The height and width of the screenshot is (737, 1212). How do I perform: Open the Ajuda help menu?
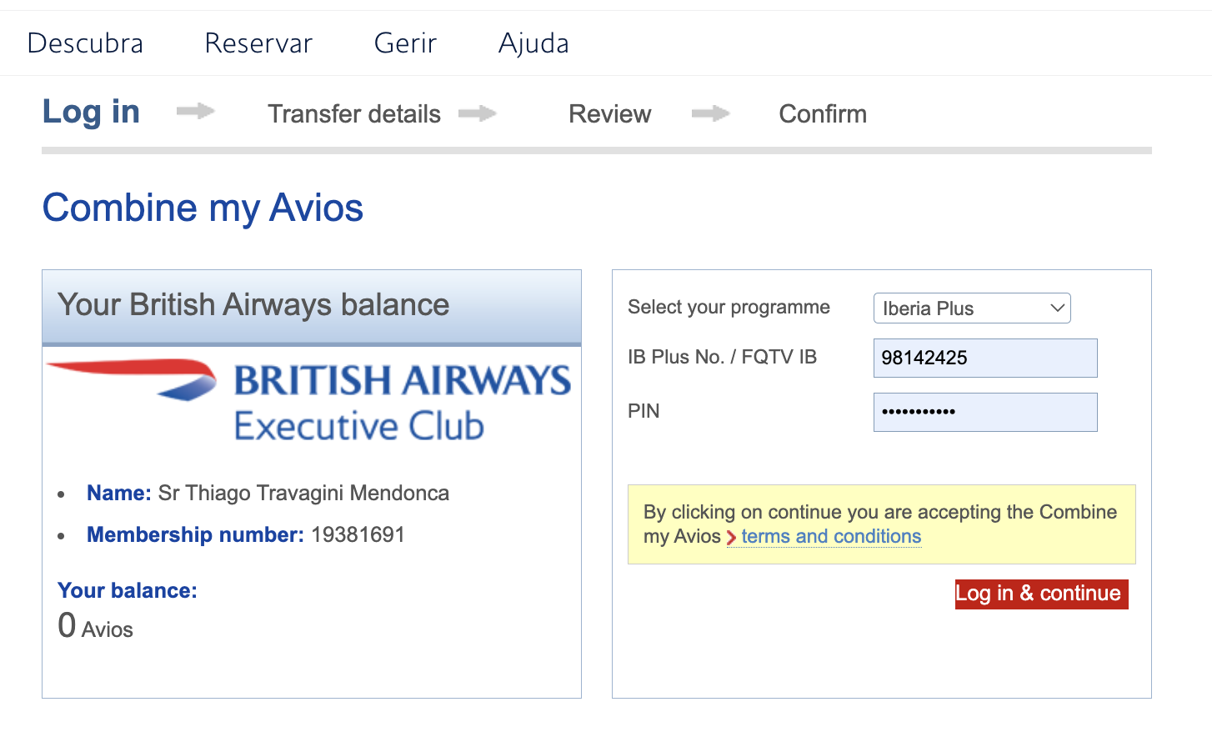pyautogui.click(x=533, y=43)
